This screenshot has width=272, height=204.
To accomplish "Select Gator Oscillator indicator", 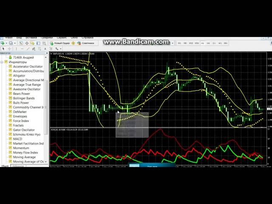I will pos(24,130).
